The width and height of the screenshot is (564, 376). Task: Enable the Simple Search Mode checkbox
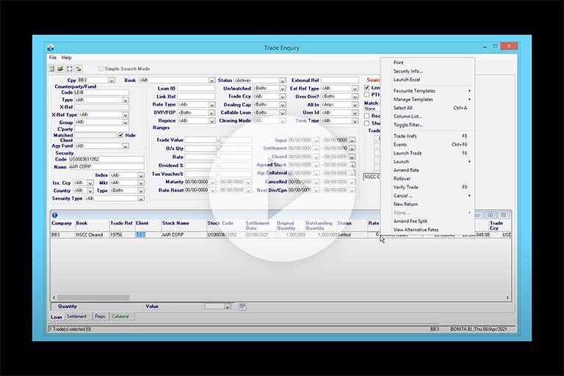click(x=101, y=69)
